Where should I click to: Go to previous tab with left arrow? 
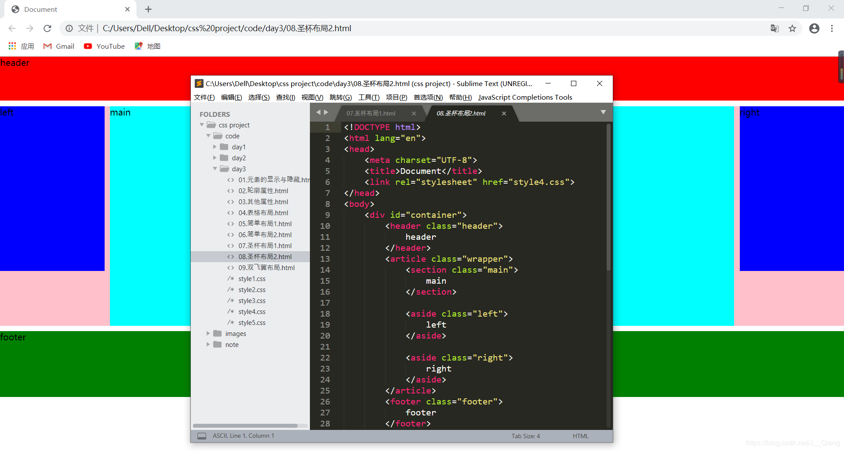click(x=318, y=112)
